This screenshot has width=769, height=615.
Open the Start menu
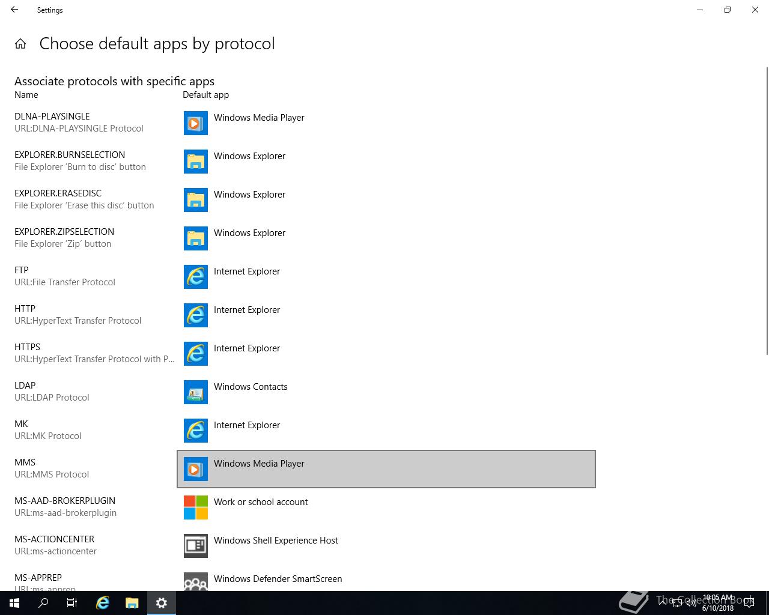coord(14,603)
